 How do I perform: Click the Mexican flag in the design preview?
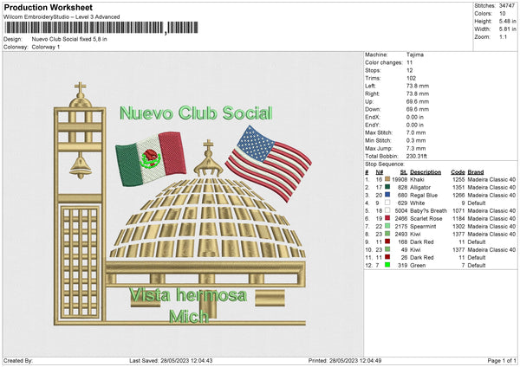(x=151, y=158)
